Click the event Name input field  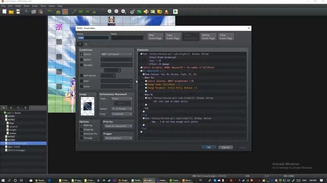tap(93, 38)
